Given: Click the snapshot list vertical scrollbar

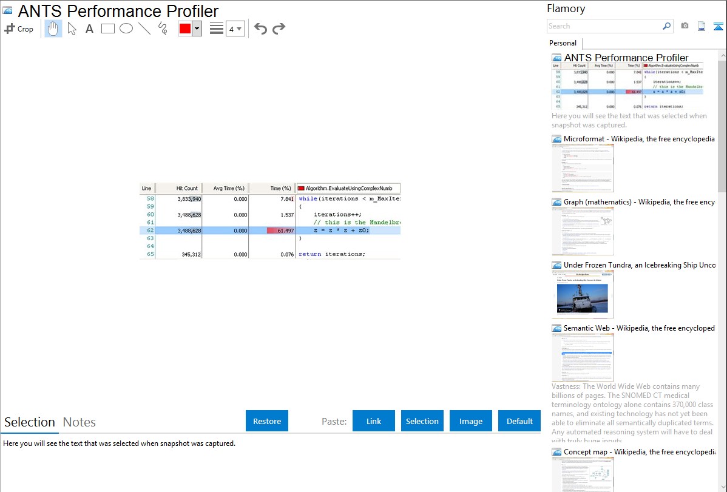Looking at the screenshot, I should pos(722,125).
